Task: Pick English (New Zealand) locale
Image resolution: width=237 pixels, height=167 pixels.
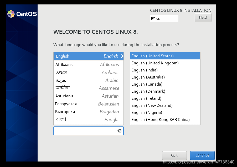Action: coord(165,105)
